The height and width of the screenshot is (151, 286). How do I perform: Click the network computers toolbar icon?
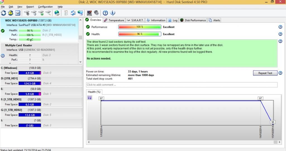pyautogui.click(x=80, y=13)
